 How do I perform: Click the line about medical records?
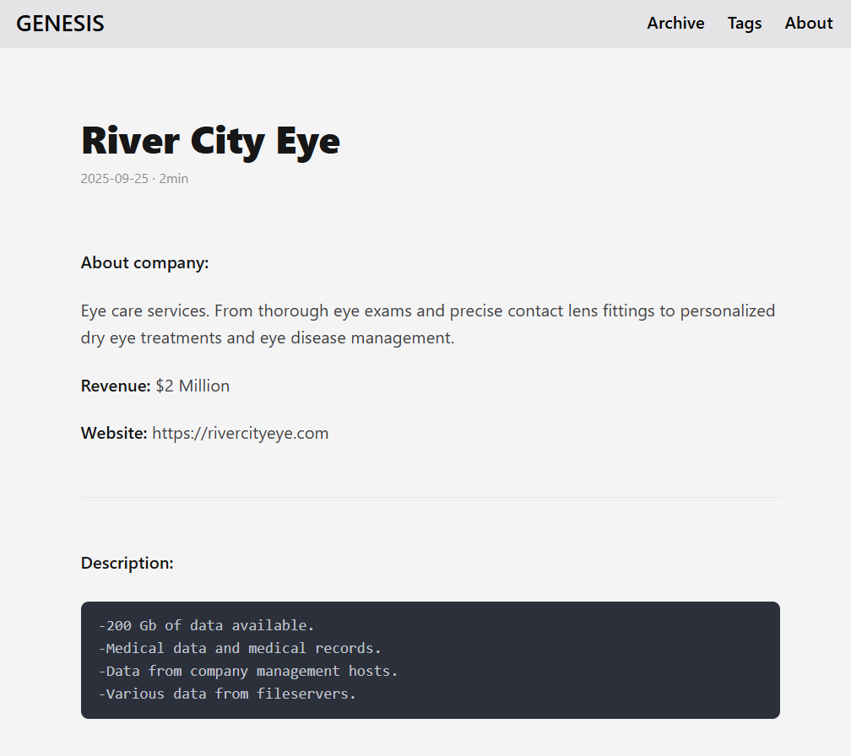coord(240,648)
